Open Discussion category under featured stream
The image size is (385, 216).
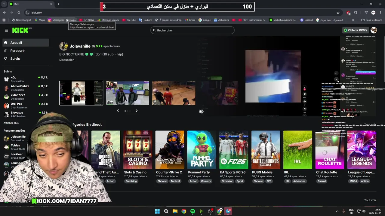67,60
